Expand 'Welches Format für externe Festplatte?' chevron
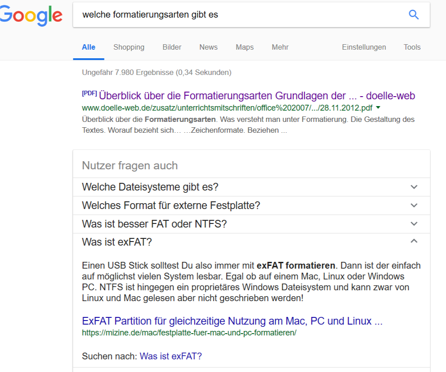Viewport: 446px width, 372px height. (x=414, y=205)
